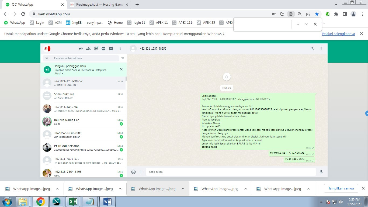Reload the WhatsApp Web page
Viewport: 368px width, 207px height.
[x=23, y=14]
